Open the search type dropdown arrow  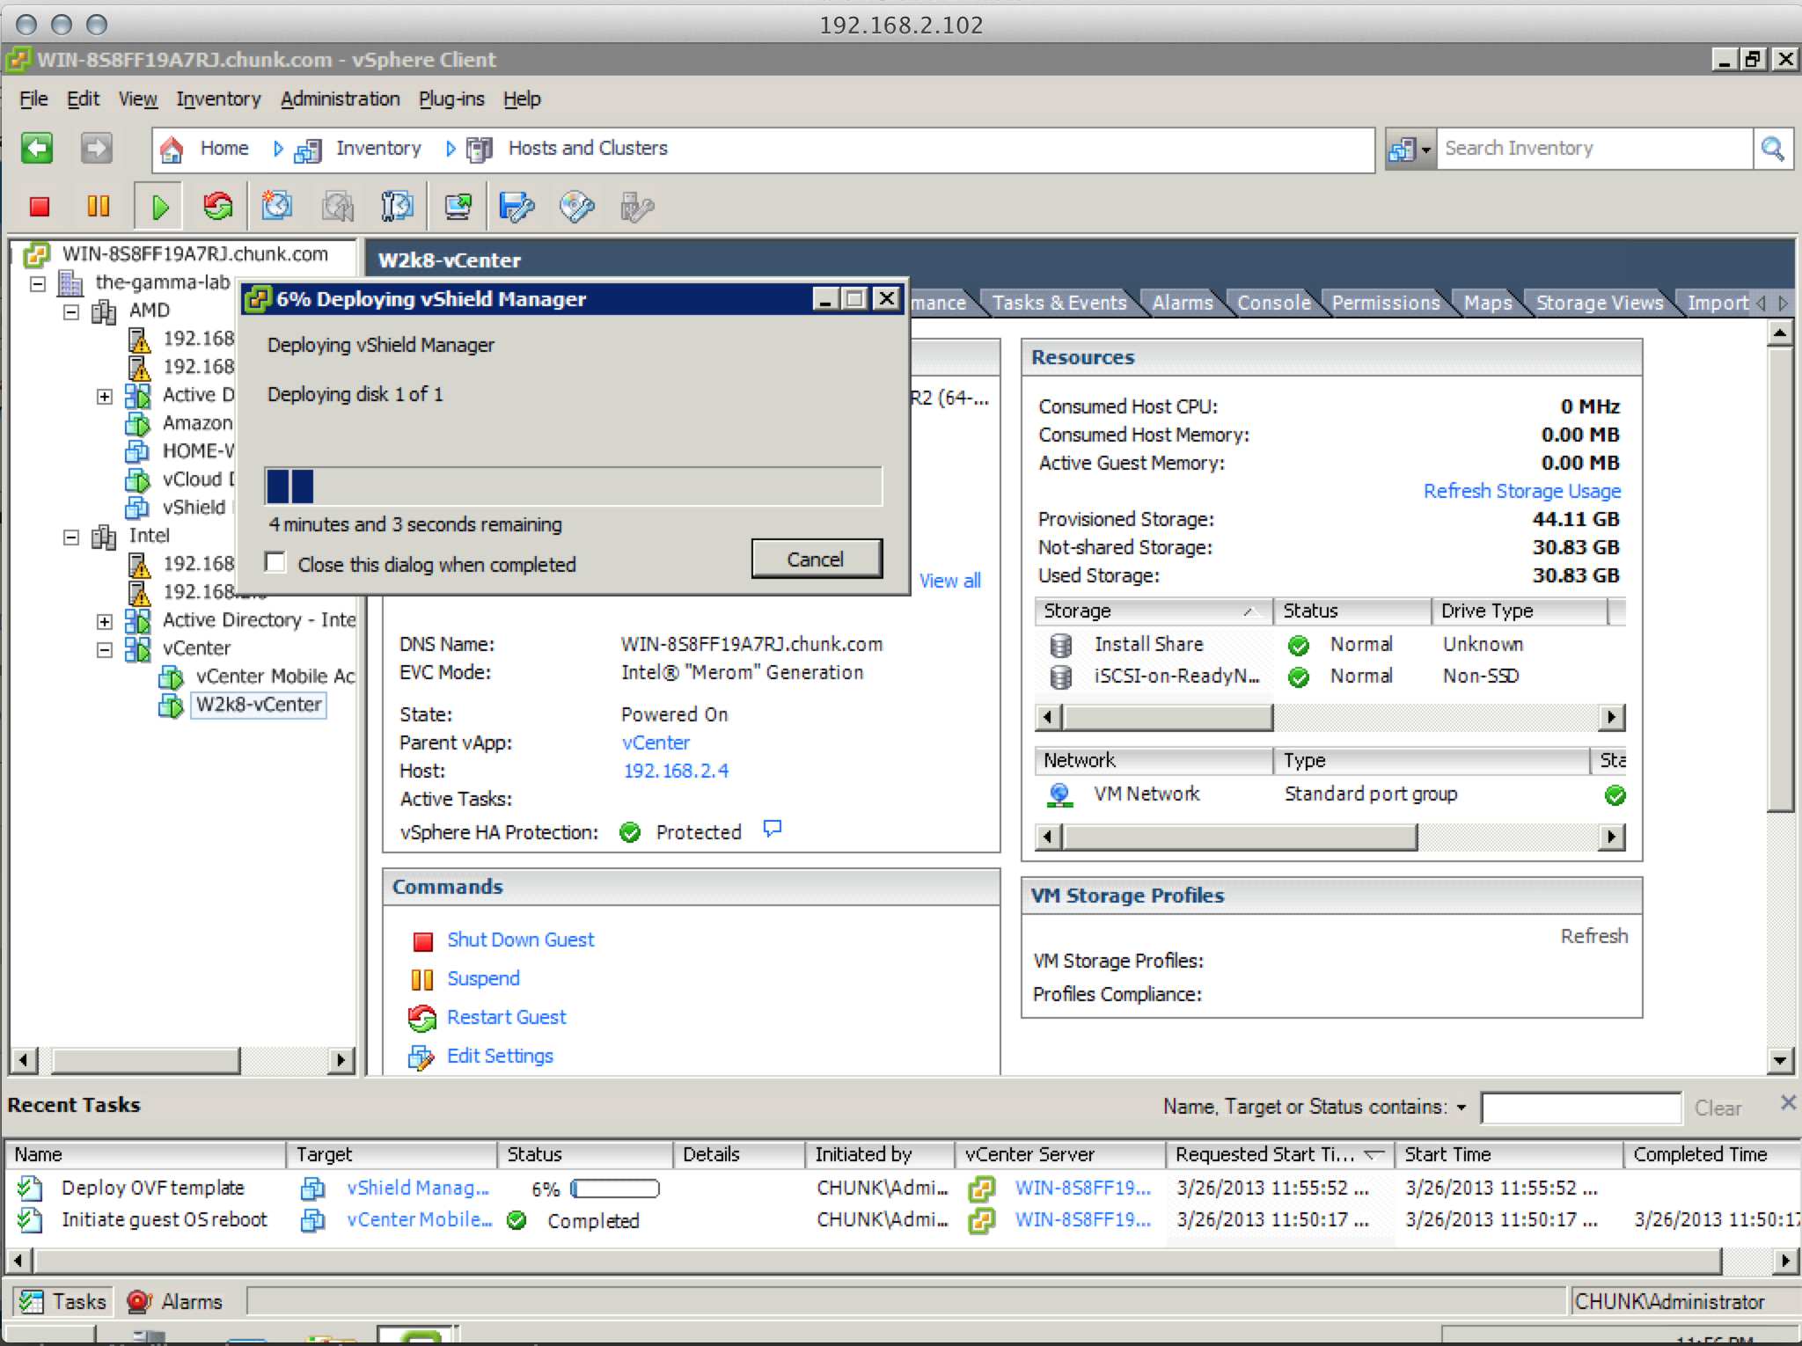(1425, 150)
